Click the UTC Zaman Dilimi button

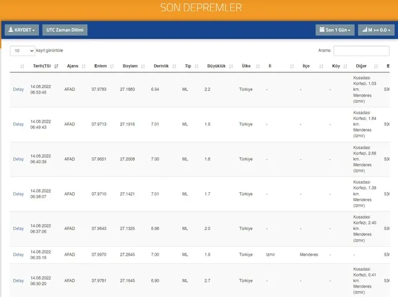pyautogui.click(x=65, y=30)
